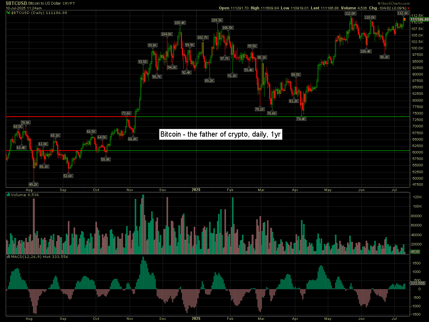This screenshot has width=429, height=322.
Task: Click the histogram icon beside MACD(12,26,9) legend
Action: [9, 257]
